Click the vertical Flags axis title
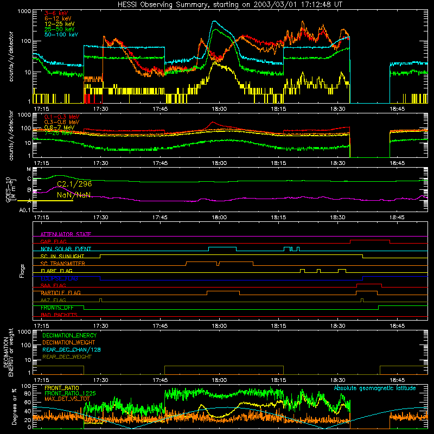This screenshot has height=434, width=434. 22,271
